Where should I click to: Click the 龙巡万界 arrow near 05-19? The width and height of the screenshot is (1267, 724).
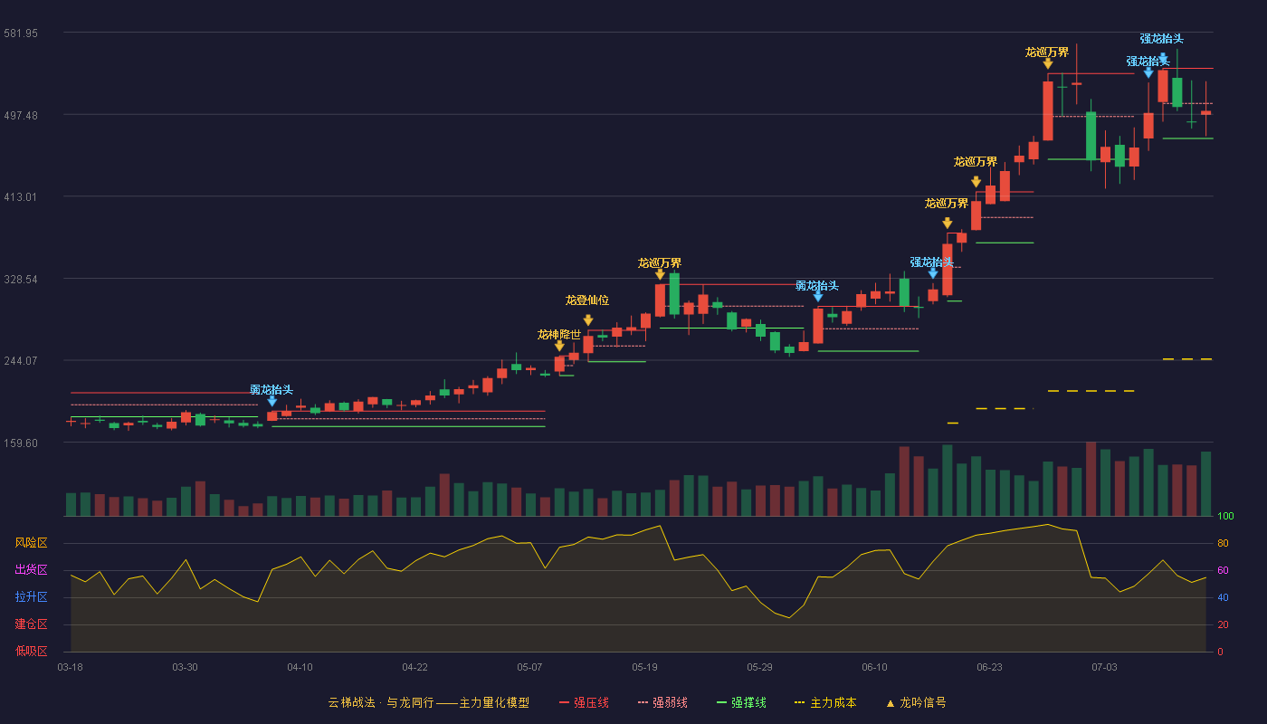coord(660,274)
